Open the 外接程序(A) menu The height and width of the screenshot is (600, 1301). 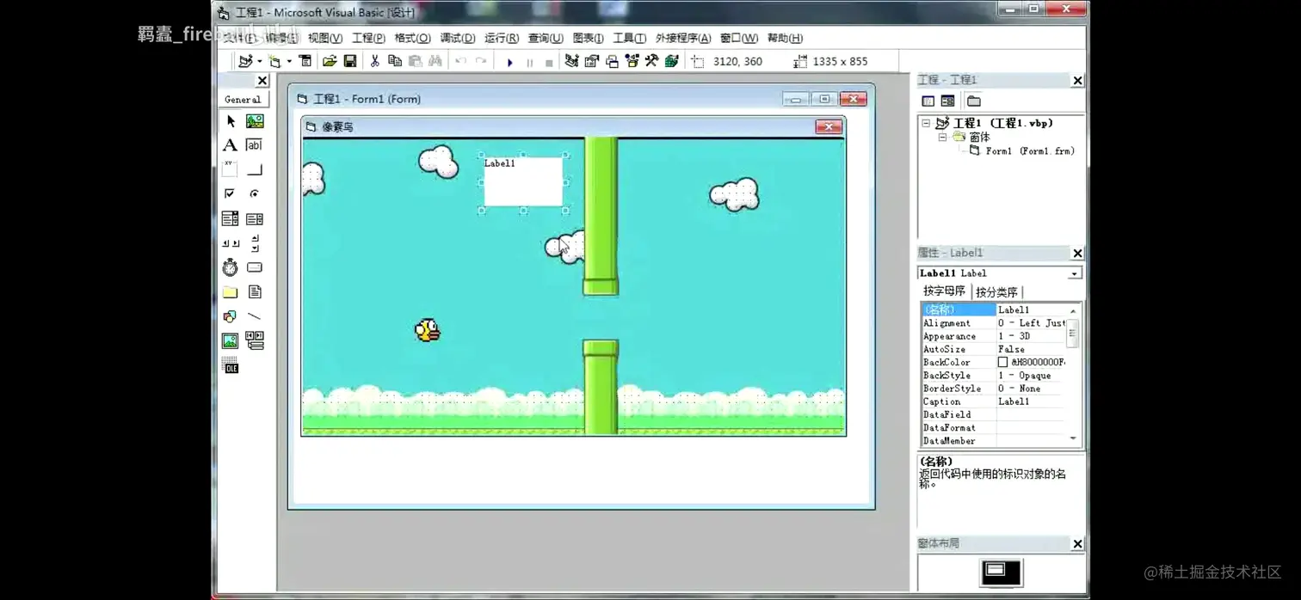[x=683, y=38]
